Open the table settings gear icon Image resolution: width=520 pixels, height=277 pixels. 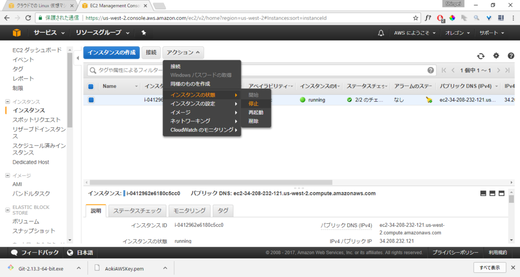pos(496,56)
